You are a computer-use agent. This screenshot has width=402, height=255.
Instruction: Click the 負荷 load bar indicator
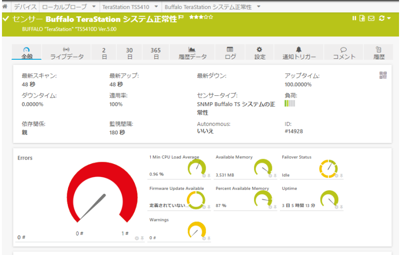[x=290, y=103]
